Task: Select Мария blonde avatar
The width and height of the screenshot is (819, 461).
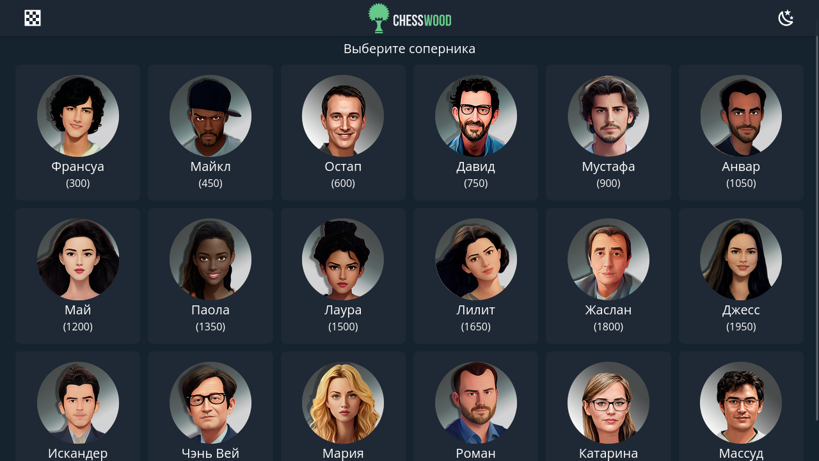Action: (x=343, y=403)
